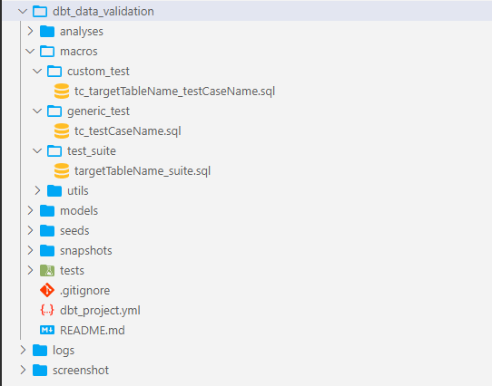492x386 pixels.
Task: Collapse the test_suite folder chevron
Action: [x=37, y=151]
